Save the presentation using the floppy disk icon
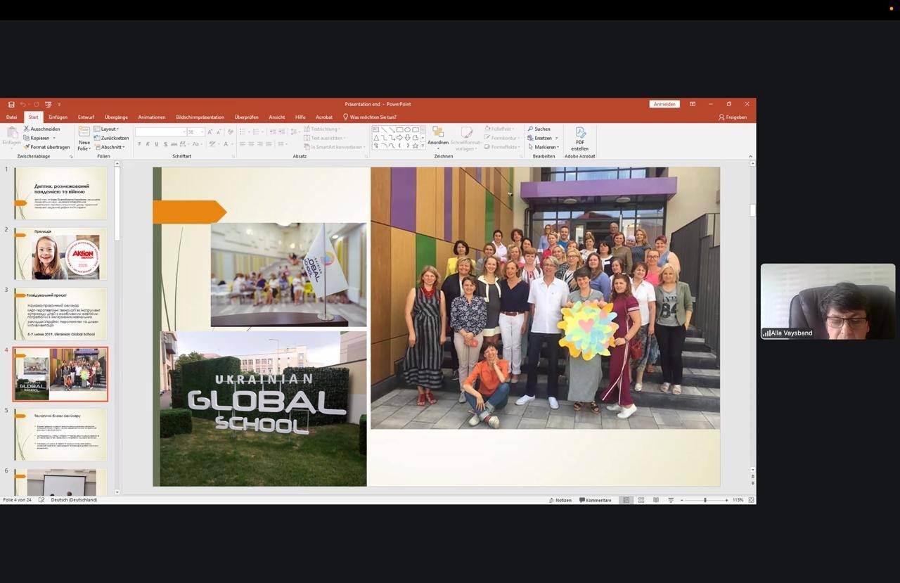The width and height of the screenshot is (900, 583). [x=11, y=104]
